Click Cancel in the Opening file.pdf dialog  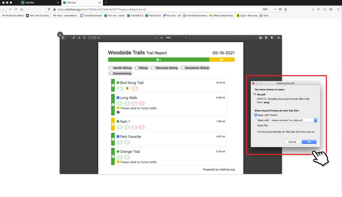(x=292, y=142)
